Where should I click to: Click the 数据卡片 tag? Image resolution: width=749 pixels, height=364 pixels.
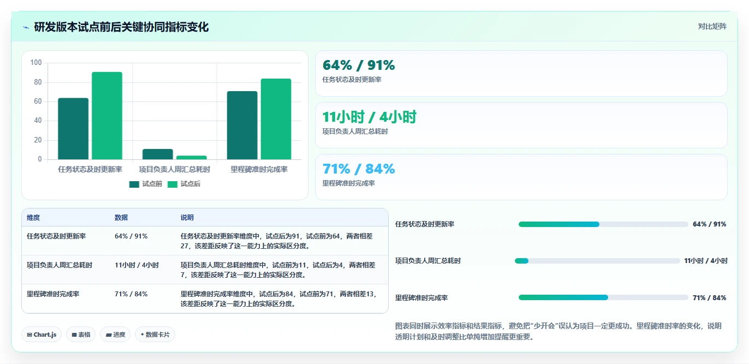[155, 335]
